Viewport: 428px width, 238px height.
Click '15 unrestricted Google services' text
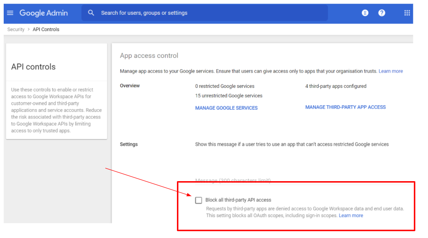(229, 96)
